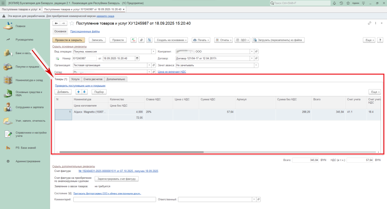Click the back navigation arrow
387x209 pixels.
[57, 23]
